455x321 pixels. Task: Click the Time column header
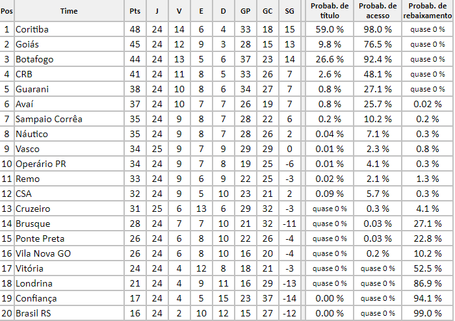68,11
